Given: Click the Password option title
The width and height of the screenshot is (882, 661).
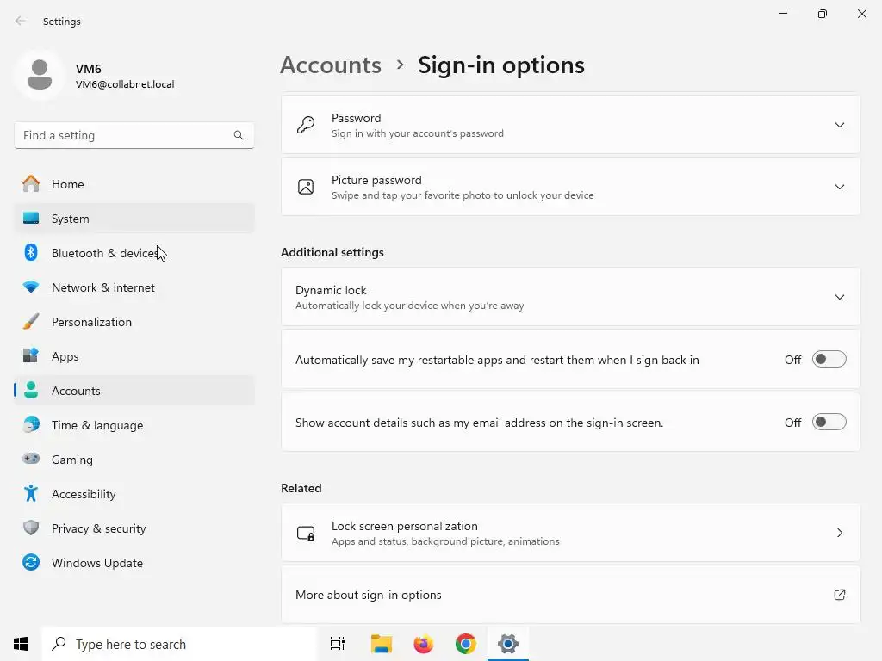Looking at the screenshot, I should (x=356, y=118).
